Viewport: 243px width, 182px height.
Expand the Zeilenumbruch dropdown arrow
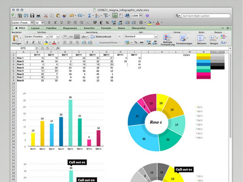pos(119,37)
